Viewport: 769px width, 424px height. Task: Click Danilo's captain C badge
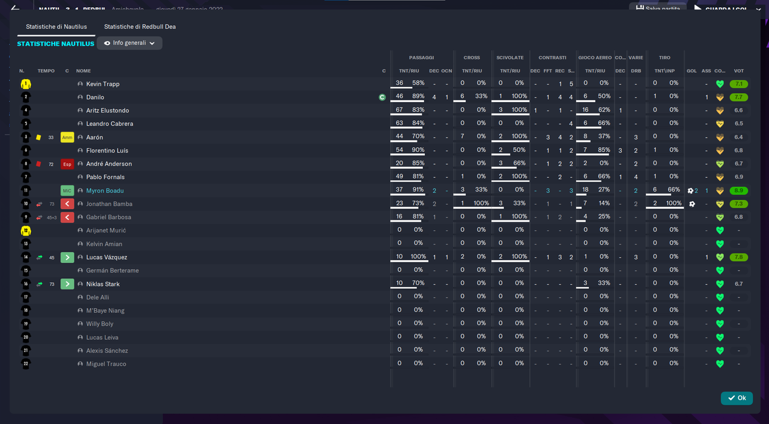tap(382, 97)
